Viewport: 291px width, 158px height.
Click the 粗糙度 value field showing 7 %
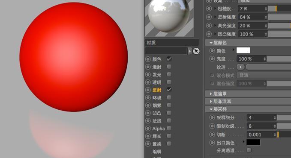pyautogui.click(x=251, y=9)
